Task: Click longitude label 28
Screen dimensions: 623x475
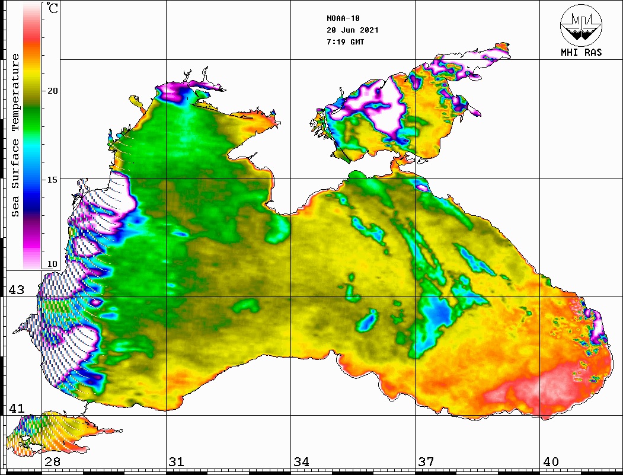Action: tap(52, 462)
